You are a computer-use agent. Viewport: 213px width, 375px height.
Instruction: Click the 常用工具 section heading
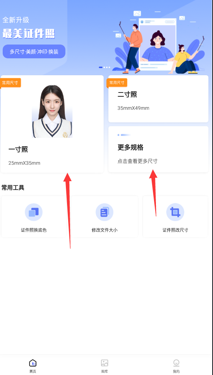click(x=13, y=187)
